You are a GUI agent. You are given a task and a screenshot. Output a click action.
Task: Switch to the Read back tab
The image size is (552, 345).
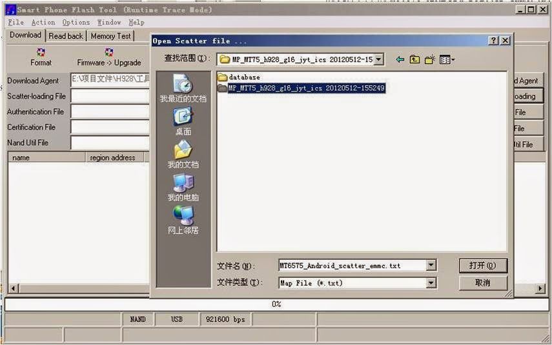coord(66,36)
